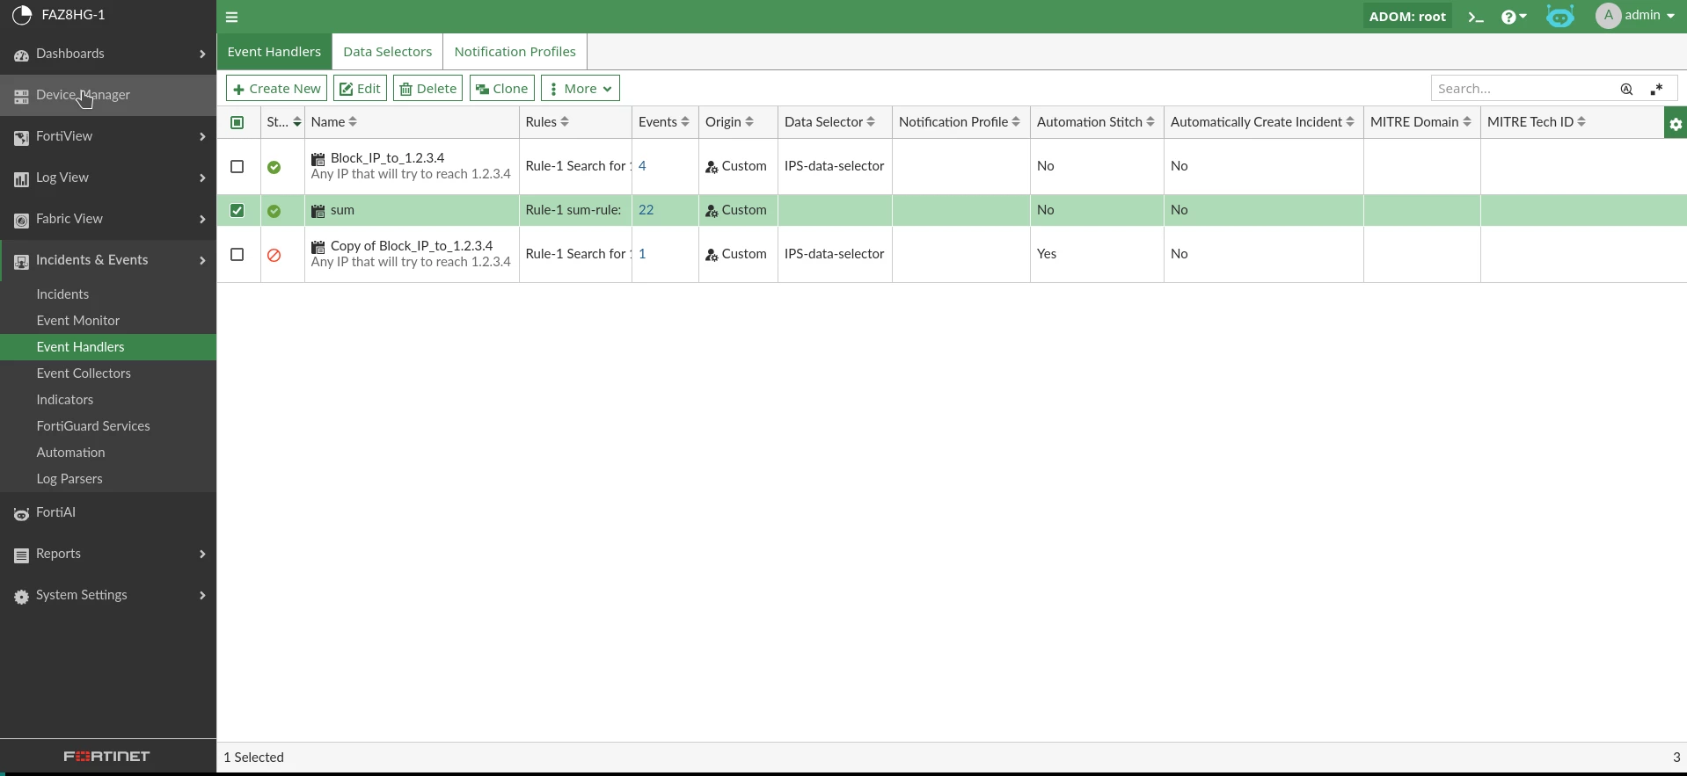Open the Help question-mark menu
This screenshot has height=776, width=1687.
point(1514,17)
